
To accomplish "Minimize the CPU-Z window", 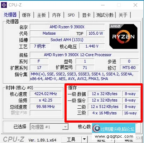I will (103, 5).
